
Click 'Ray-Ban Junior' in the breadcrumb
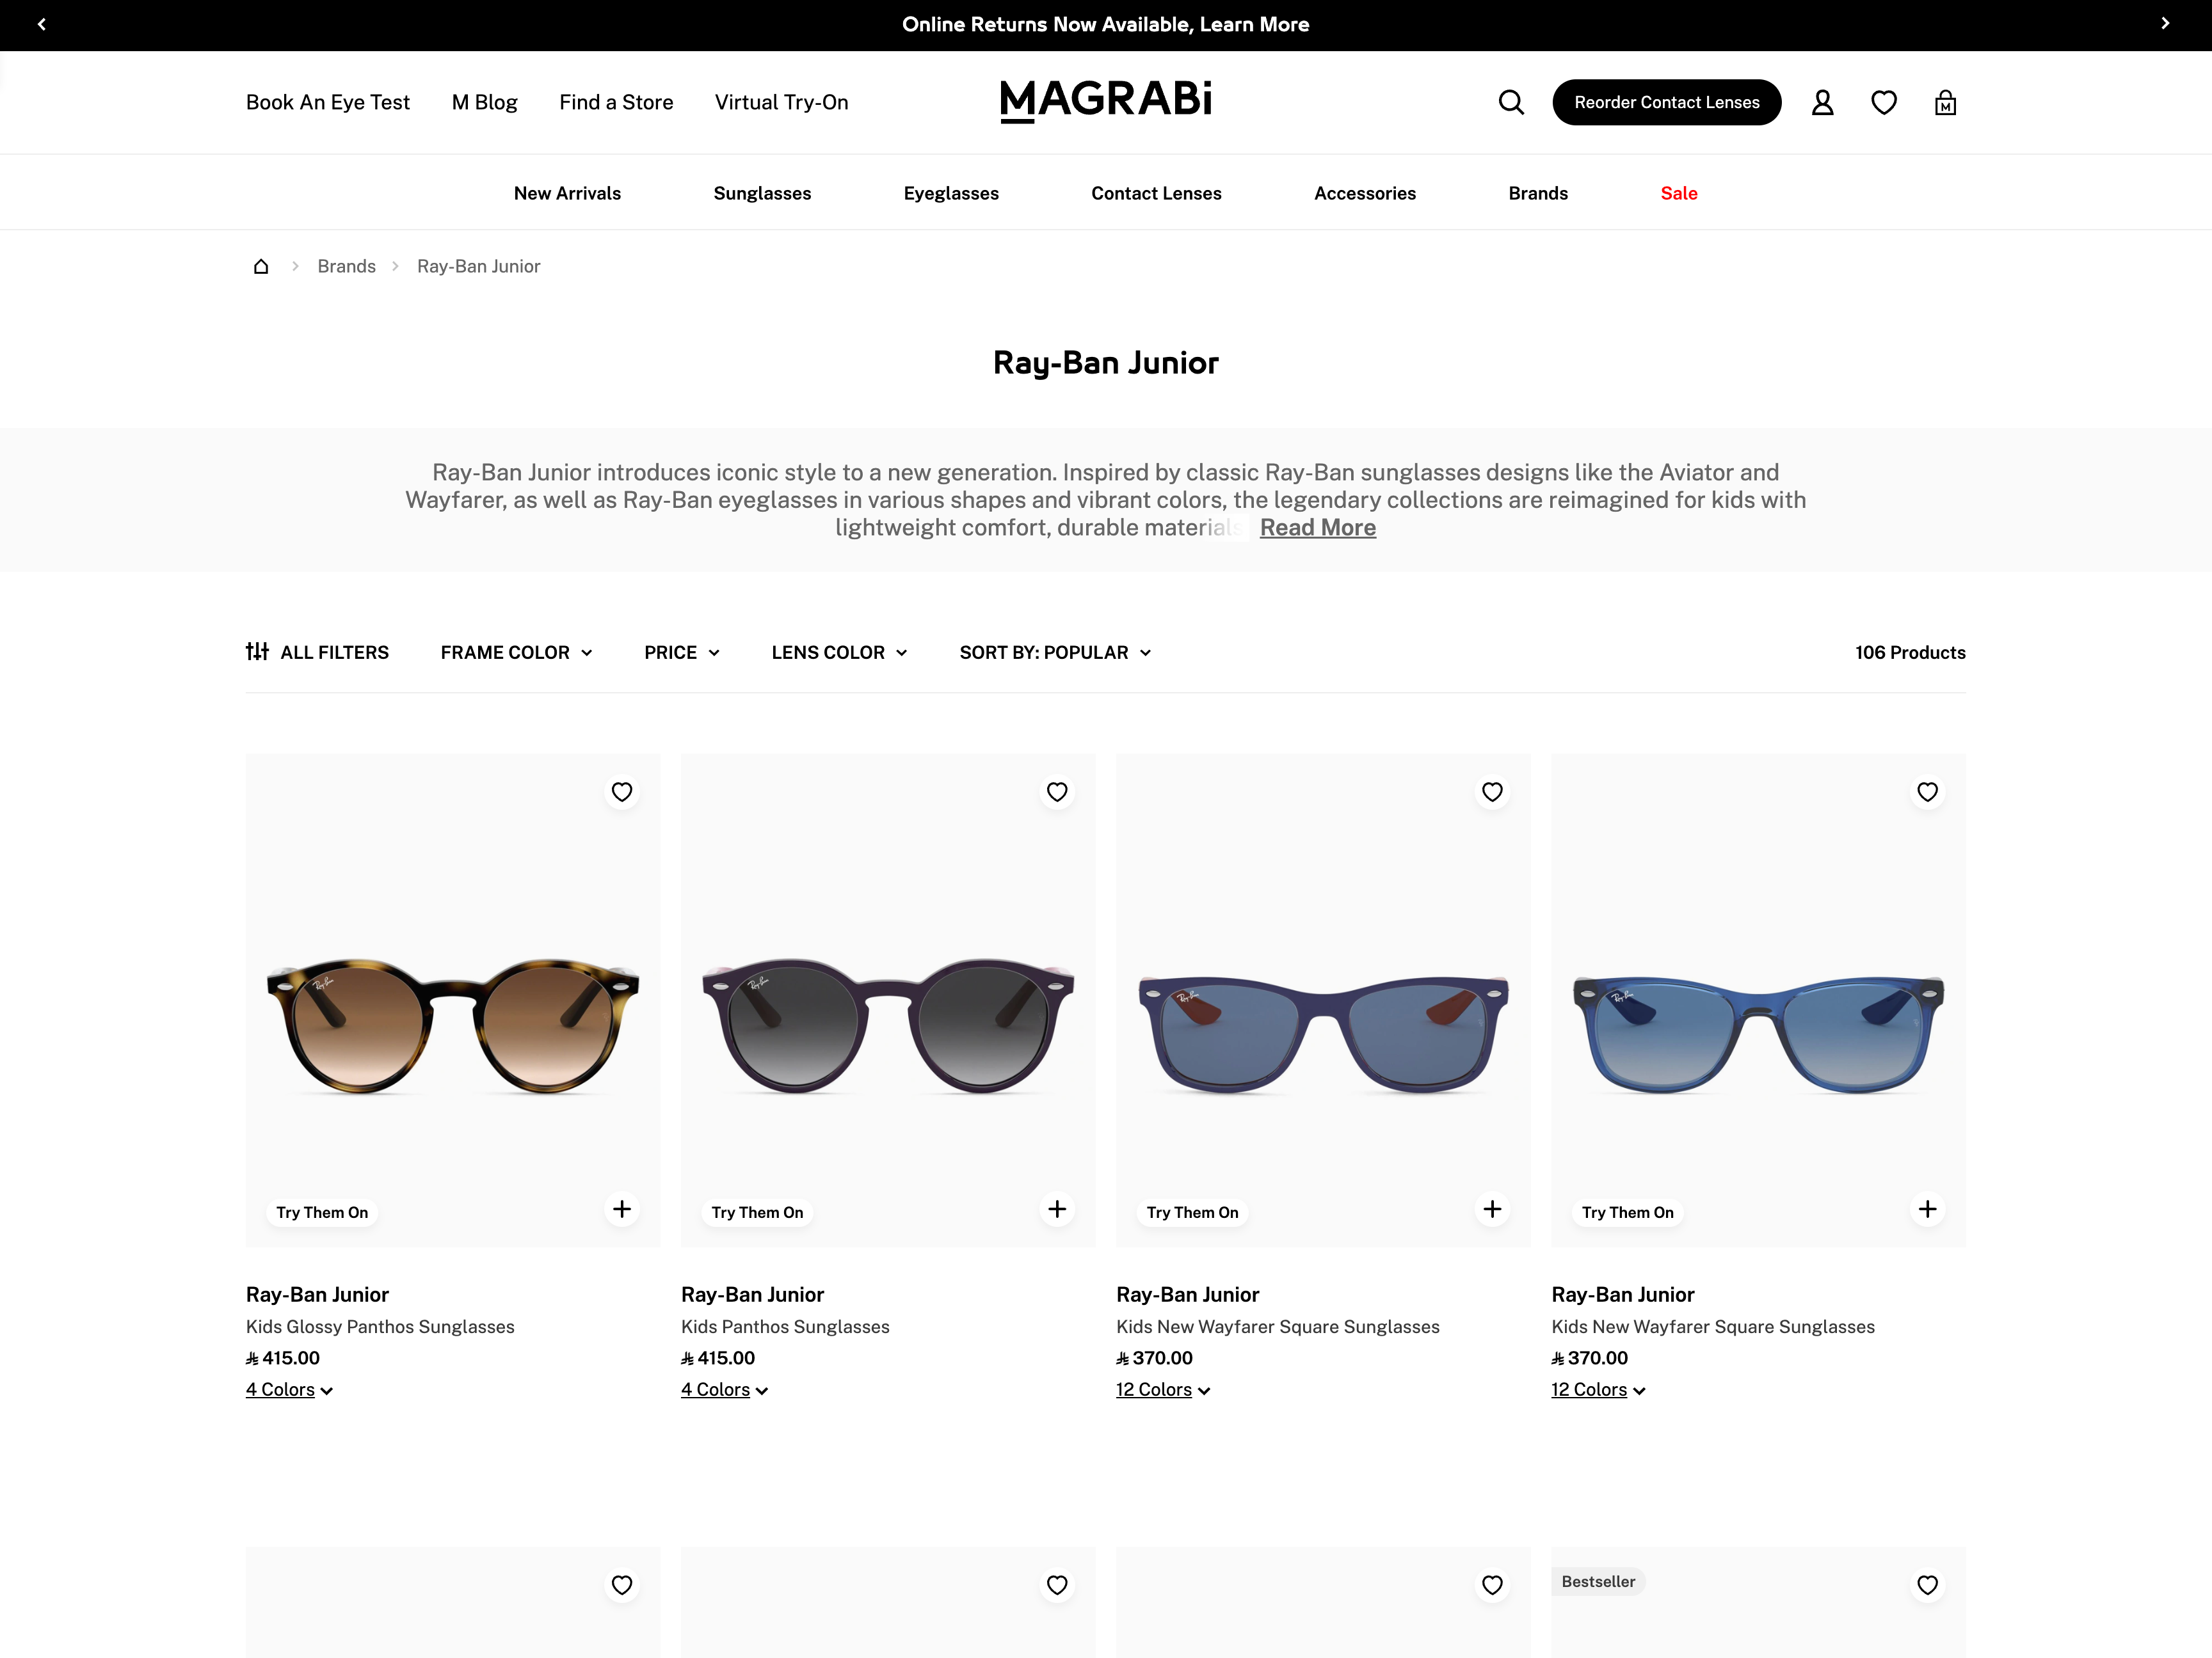pyautogui.click(x=478, y=266)
